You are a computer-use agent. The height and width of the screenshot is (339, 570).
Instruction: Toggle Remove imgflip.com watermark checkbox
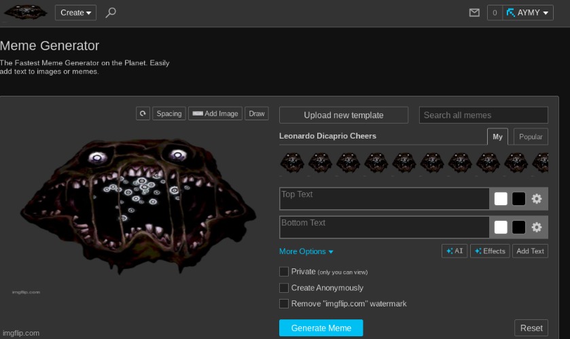(284, 304)
